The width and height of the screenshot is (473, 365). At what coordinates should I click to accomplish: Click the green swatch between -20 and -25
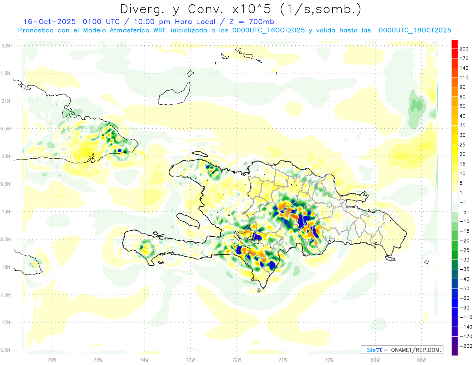click(x=454, y=245)
